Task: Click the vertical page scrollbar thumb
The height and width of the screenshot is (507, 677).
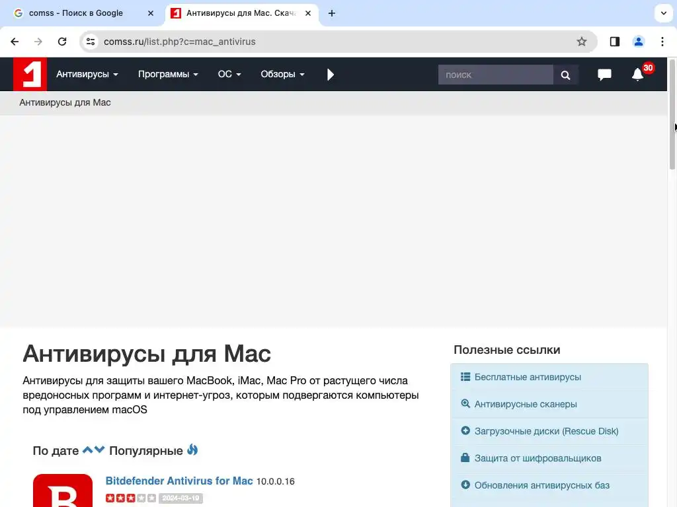Action: 672,114
